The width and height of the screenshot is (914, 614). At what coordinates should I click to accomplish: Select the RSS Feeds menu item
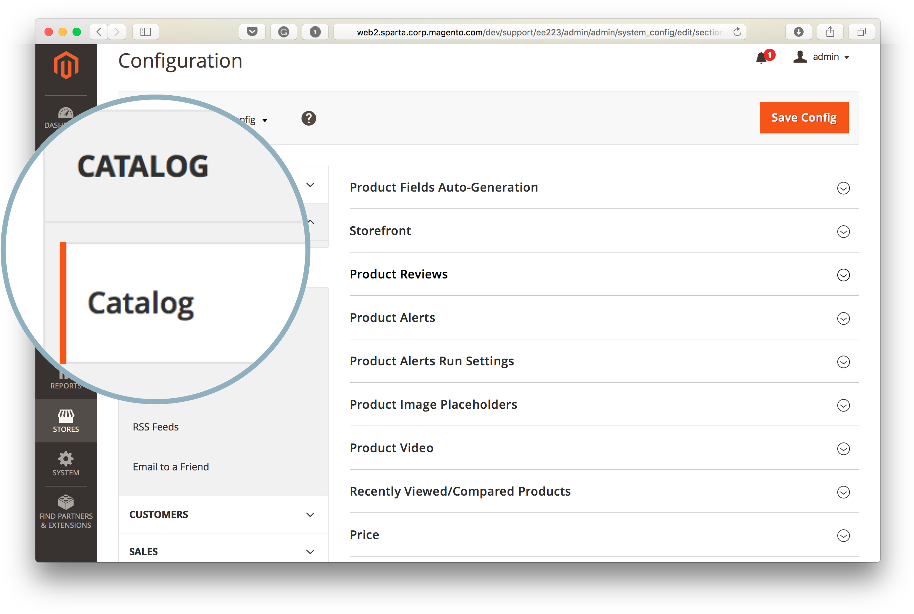click(156, 427)
